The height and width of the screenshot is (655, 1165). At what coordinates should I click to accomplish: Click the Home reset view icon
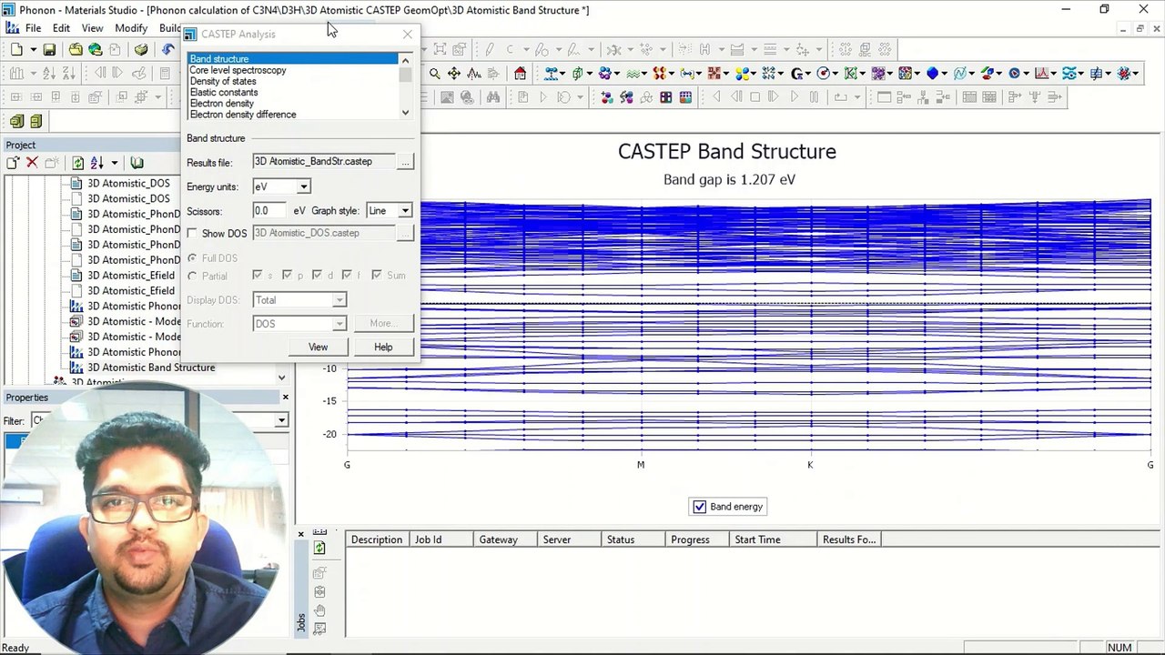point(520,74)
